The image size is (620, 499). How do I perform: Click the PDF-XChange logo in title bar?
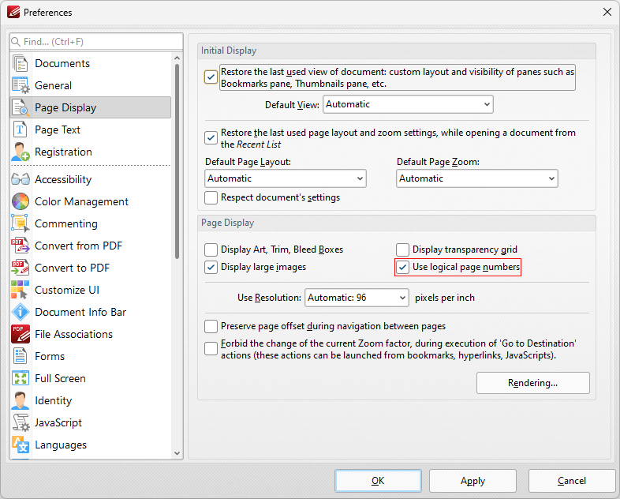tap(13, 13)
